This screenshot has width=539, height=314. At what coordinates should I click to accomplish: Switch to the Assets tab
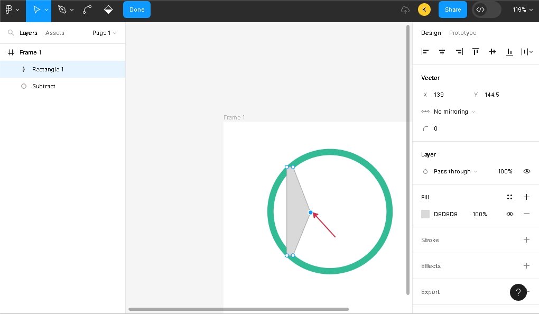point(54,33)
